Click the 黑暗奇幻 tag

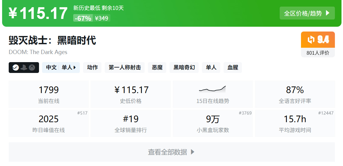click(184, 68)
